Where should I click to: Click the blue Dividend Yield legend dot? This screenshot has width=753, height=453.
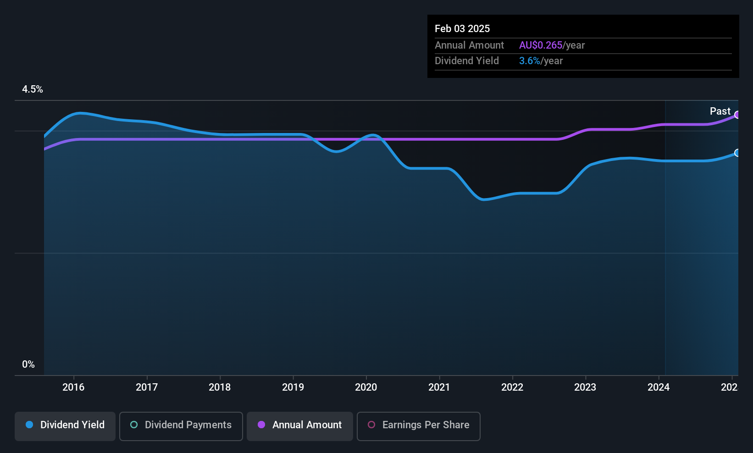point(29,425)
